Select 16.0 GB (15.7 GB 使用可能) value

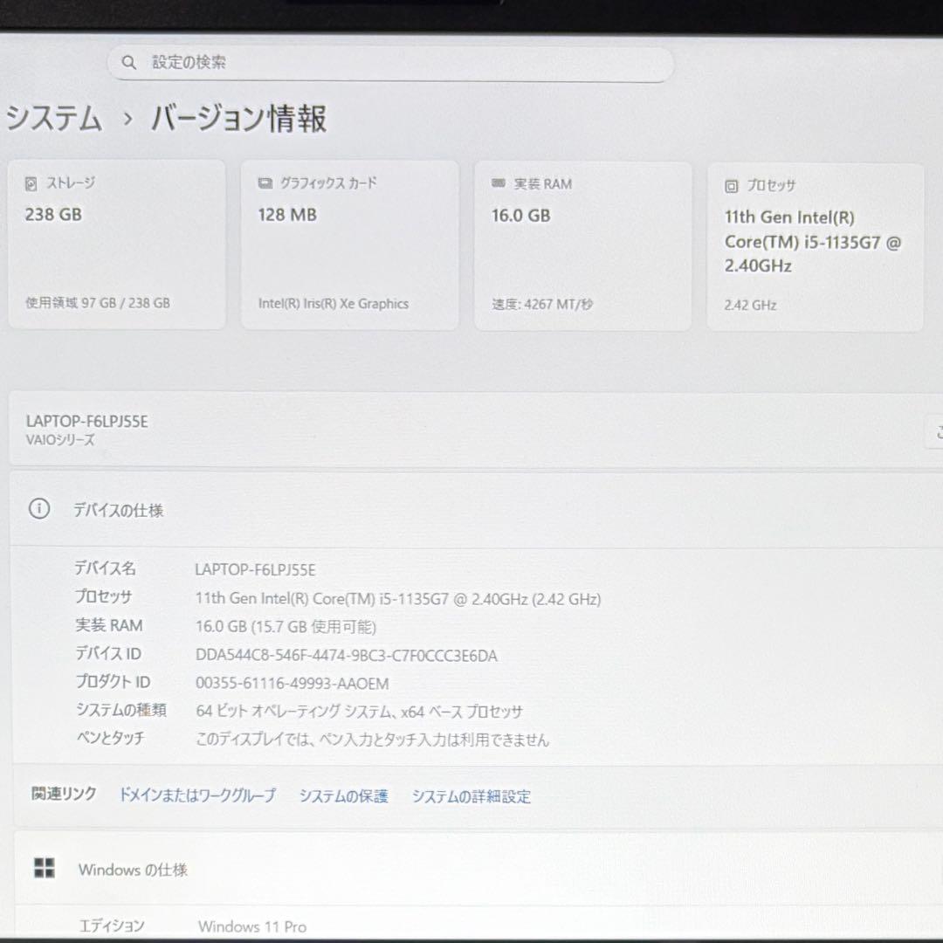click(x=286, y=627)
